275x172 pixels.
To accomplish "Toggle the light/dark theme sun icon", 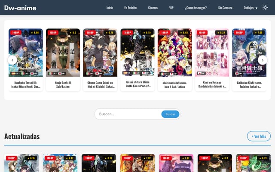I will pos(265,8).
